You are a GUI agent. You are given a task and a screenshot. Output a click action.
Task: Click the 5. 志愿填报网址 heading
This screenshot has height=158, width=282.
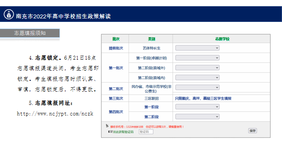click(x=51, y=103)
